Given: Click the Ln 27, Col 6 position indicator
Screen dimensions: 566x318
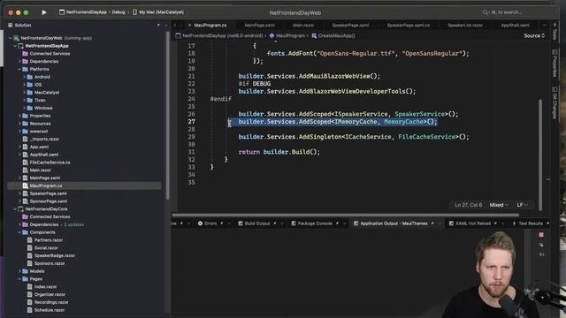Looking at the screenshot, I should pyautogui.click(x=468, y=205).
